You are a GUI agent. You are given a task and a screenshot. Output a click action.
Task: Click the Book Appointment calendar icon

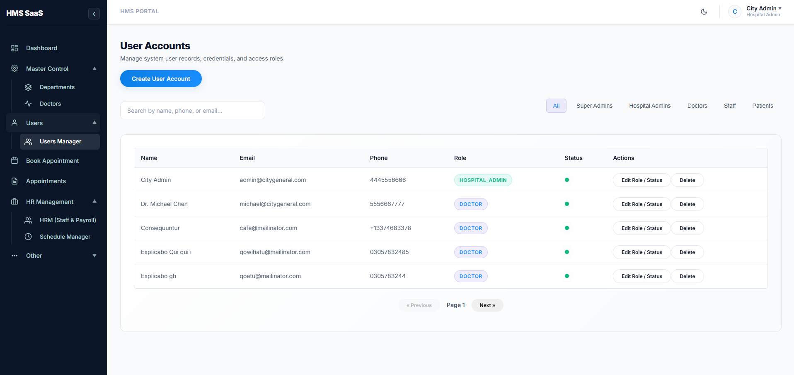pyautogui.click(x=15, y=160)
